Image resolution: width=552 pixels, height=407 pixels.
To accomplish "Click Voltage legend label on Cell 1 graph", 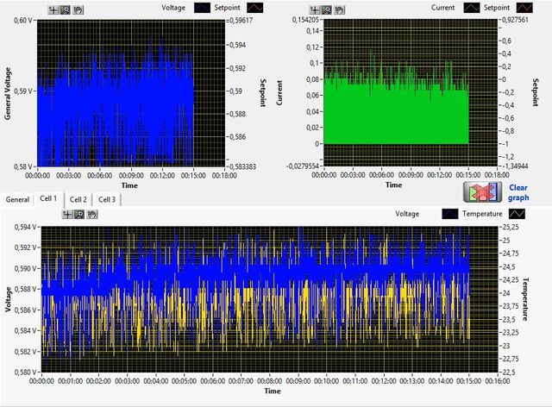I will (x=407, y=214).
